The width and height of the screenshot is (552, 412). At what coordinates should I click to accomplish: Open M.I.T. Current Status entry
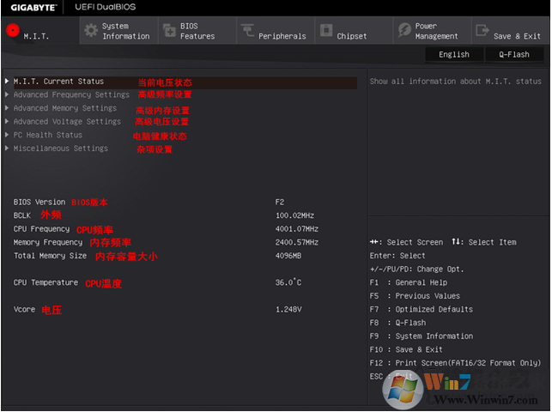58,82
